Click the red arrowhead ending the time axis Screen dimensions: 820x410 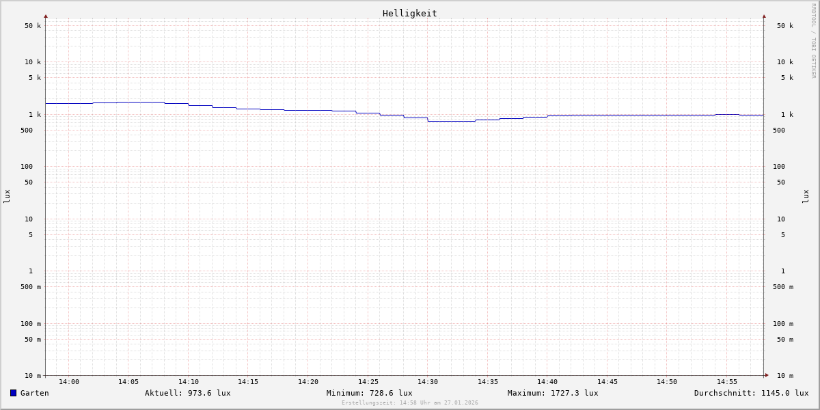pos(767,375)
